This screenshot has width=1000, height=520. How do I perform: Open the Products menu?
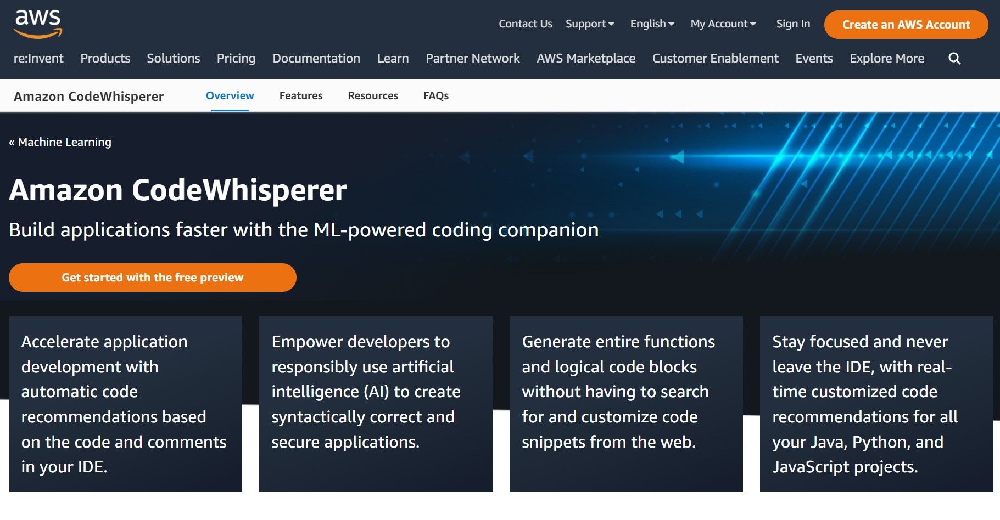105,58
